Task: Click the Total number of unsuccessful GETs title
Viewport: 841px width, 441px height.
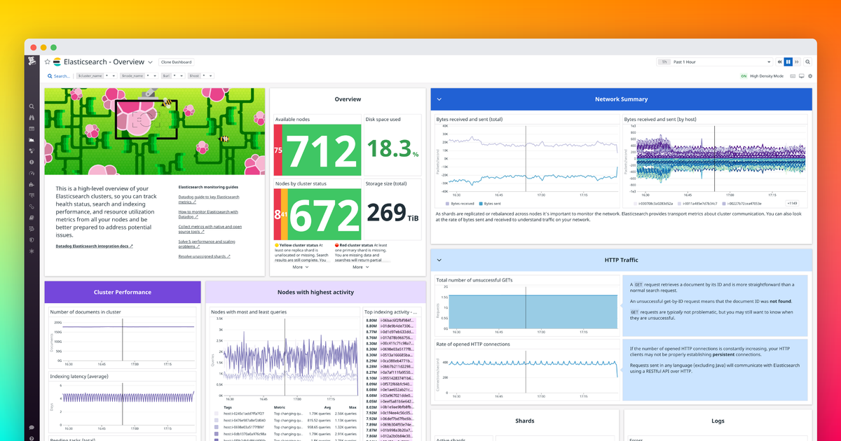Action: point(474,280)
